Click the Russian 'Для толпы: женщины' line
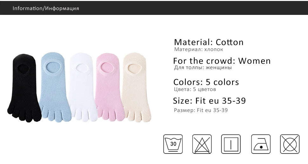 coord(203,67)
